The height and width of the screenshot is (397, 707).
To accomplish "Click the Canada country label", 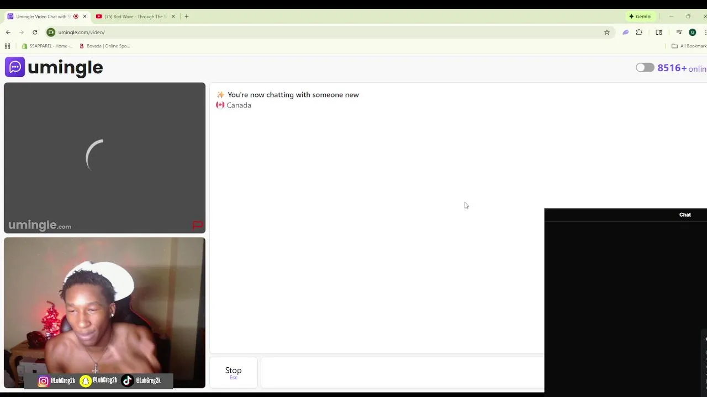I will coord(234,105).
